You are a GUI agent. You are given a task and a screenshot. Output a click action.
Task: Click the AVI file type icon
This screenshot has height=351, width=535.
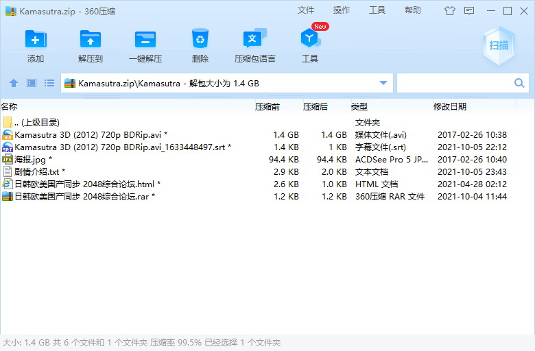tap(8, 135)
